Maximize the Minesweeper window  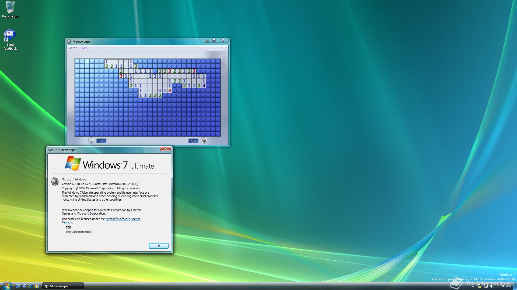coord(214,41)
